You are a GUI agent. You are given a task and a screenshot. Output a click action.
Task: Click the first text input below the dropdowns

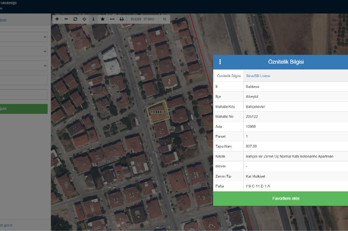click(24, 80)
